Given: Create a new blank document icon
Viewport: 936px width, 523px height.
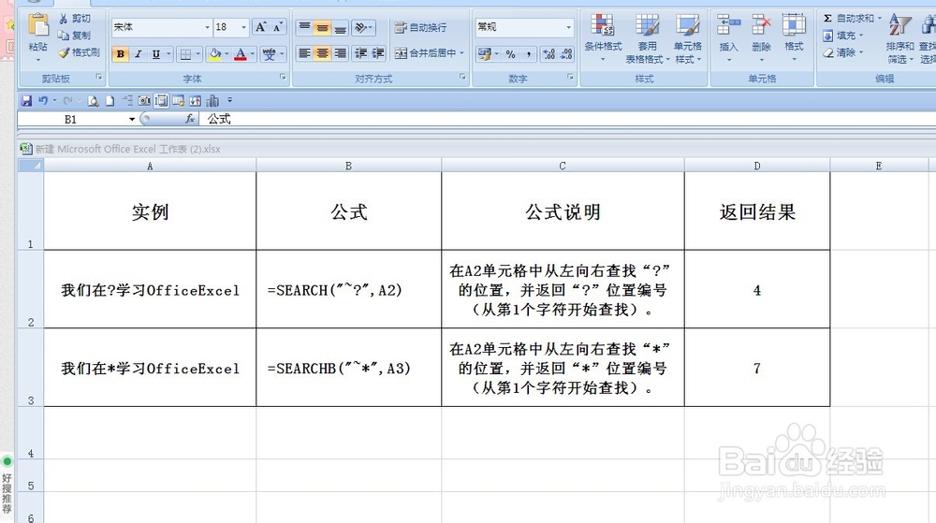Looking at the screenshot, I should [110, 101].
